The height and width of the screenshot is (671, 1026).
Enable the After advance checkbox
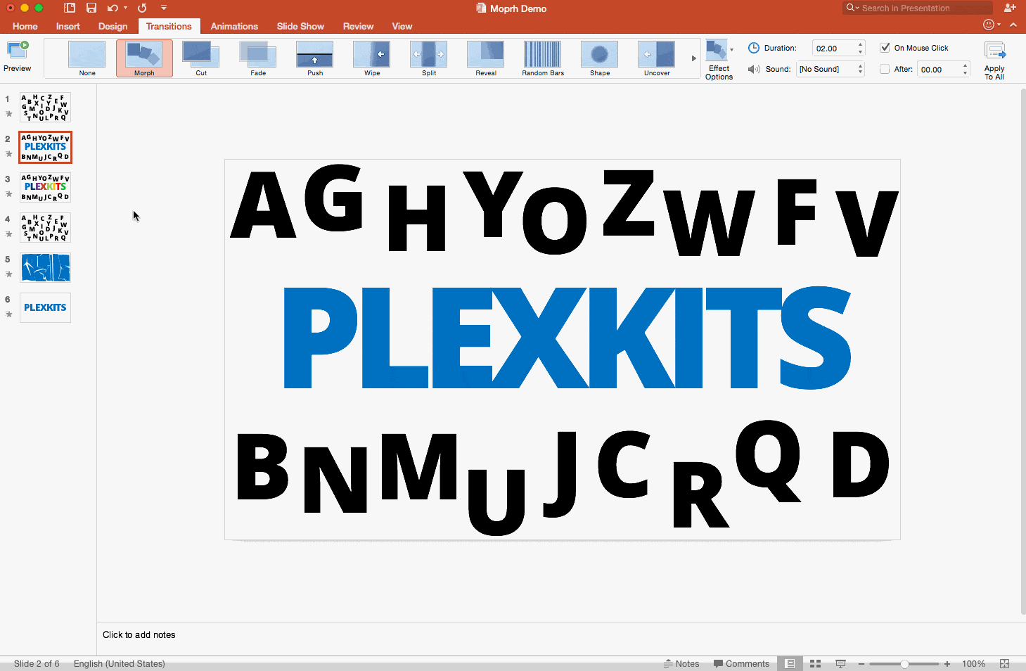(x=885, y=69)
